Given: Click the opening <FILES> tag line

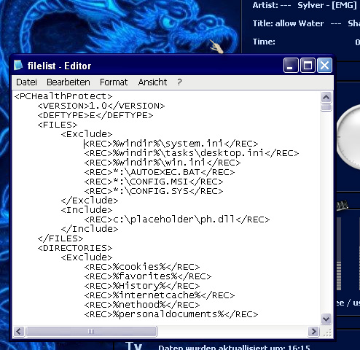Looking at the screenshot, I should tap(58, 125).
